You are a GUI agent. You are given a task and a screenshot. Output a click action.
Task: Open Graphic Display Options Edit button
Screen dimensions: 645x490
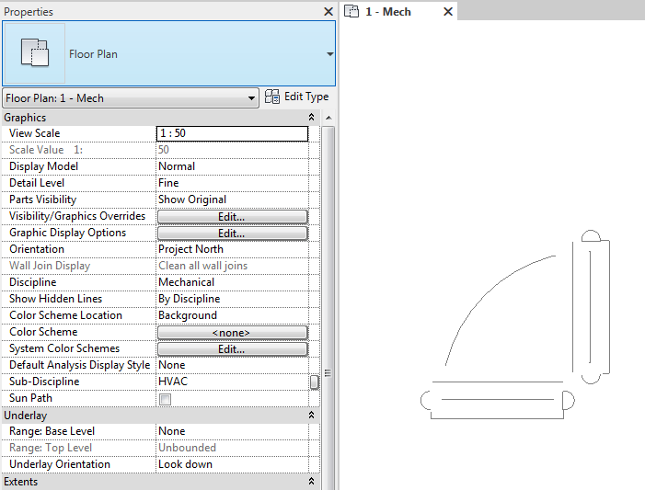232,234
